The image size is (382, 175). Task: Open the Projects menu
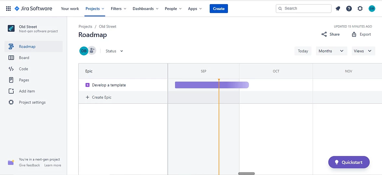[95, 9]
